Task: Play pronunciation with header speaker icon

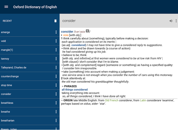Action: coord(171,21)
